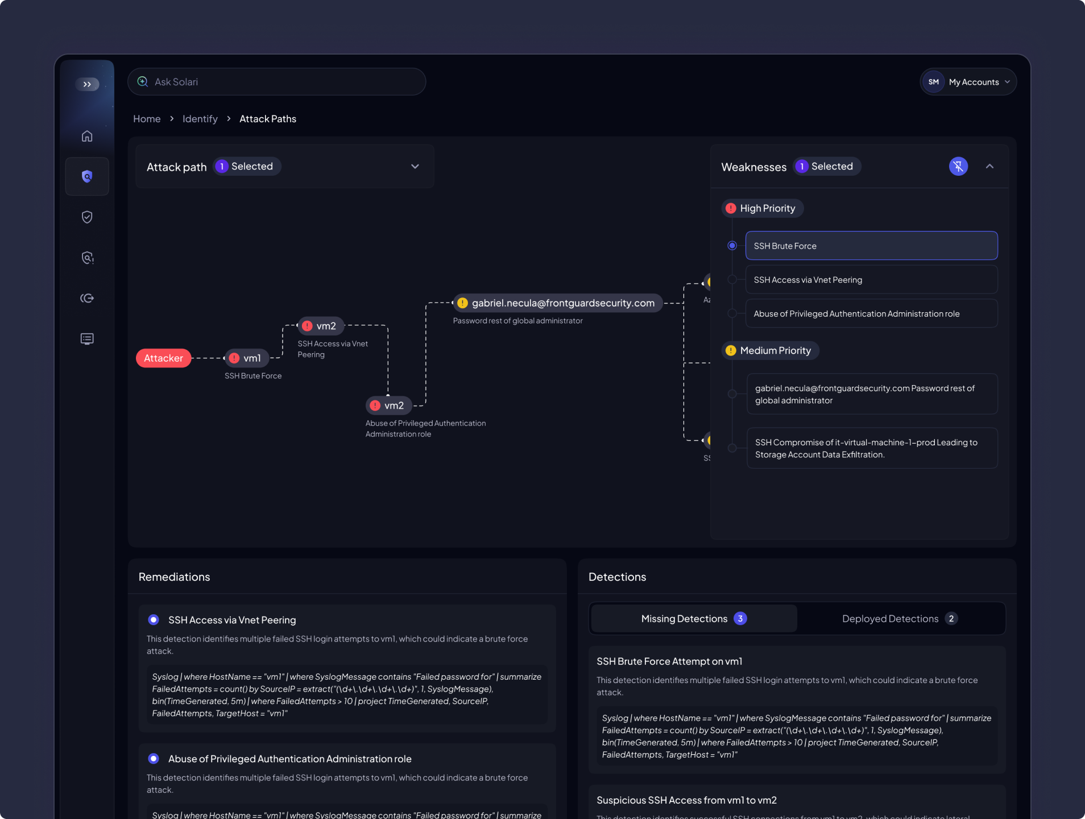
Task: Go to Home breadcrumb
Action: pyautogui.click(x=147, y=119)
